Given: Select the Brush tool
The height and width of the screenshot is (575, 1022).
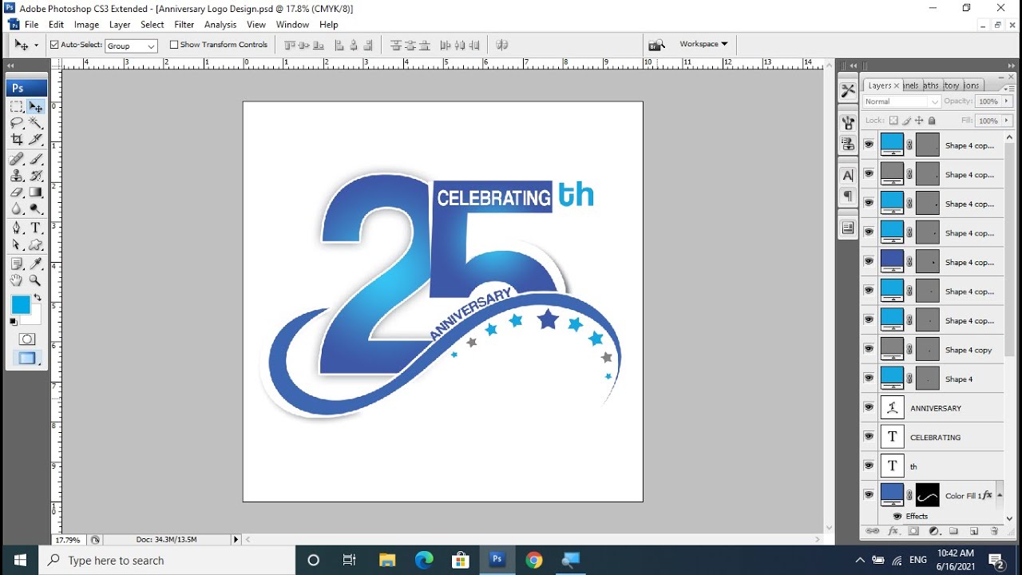Looking at the screenshot, I should point(36,159).
